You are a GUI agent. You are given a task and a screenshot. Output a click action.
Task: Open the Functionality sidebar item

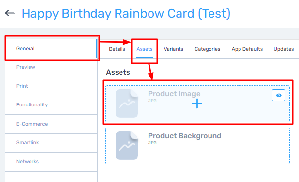click(x=51, y=105)
